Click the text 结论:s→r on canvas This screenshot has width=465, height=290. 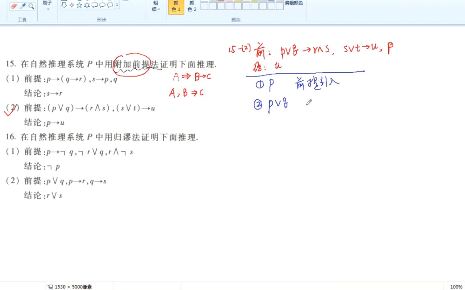43,93
